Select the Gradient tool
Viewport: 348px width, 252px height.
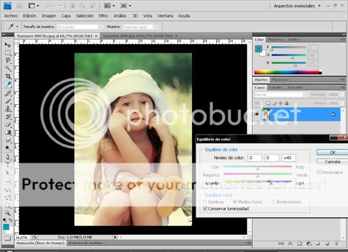pos(8,132)
